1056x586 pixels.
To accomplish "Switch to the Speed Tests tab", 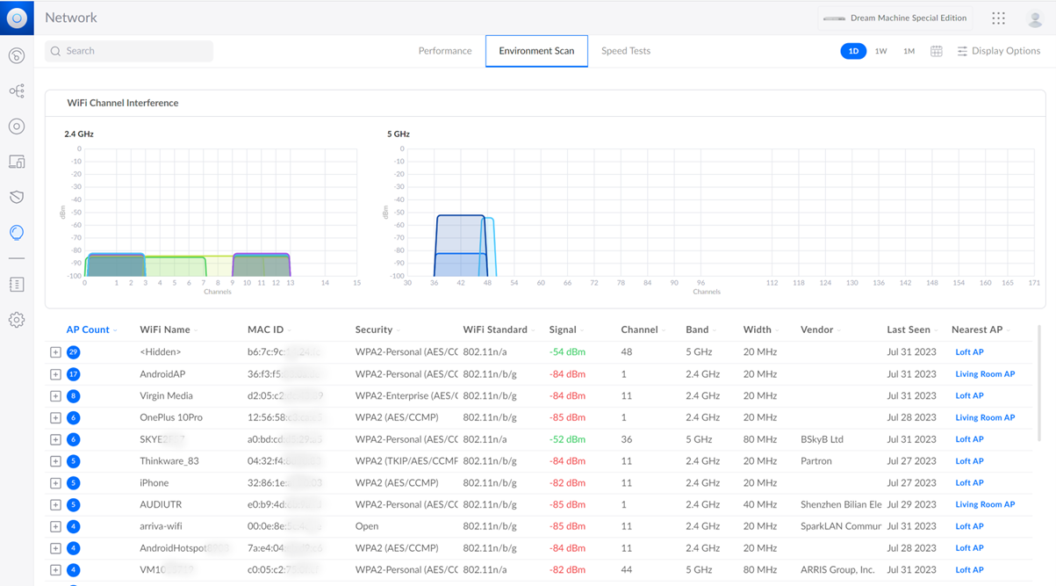I will (x=626, y=51).
